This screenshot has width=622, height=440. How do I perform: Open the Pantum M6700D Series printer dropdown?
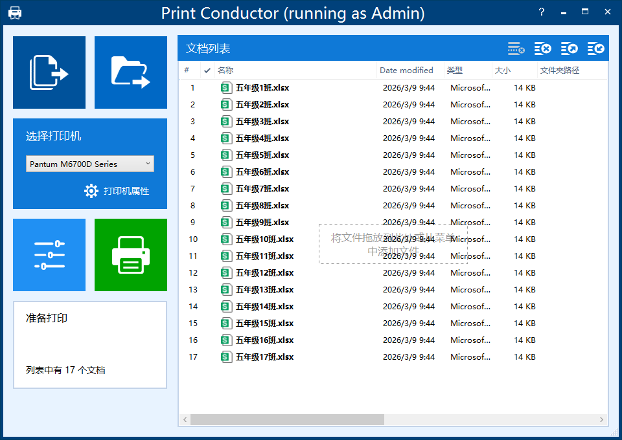click(90, 164)
